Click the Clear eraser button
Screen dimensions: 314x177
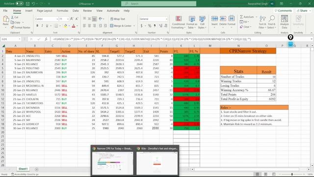(245, 27)
